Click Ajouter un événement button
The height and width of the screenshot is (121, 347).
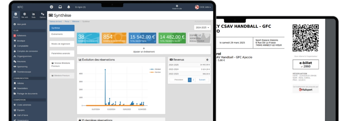point(144,50)
